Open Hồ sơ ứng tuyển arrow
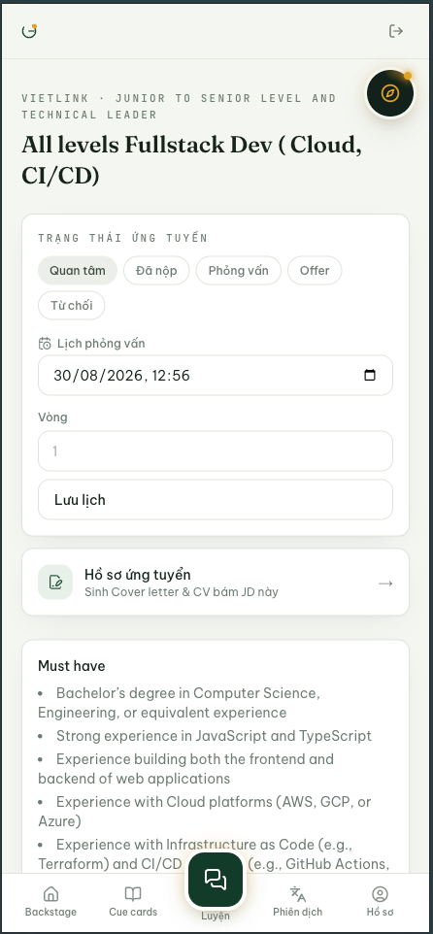Viewport: 433px width, 934px height. pyautogui.click(x=385, y=584)
